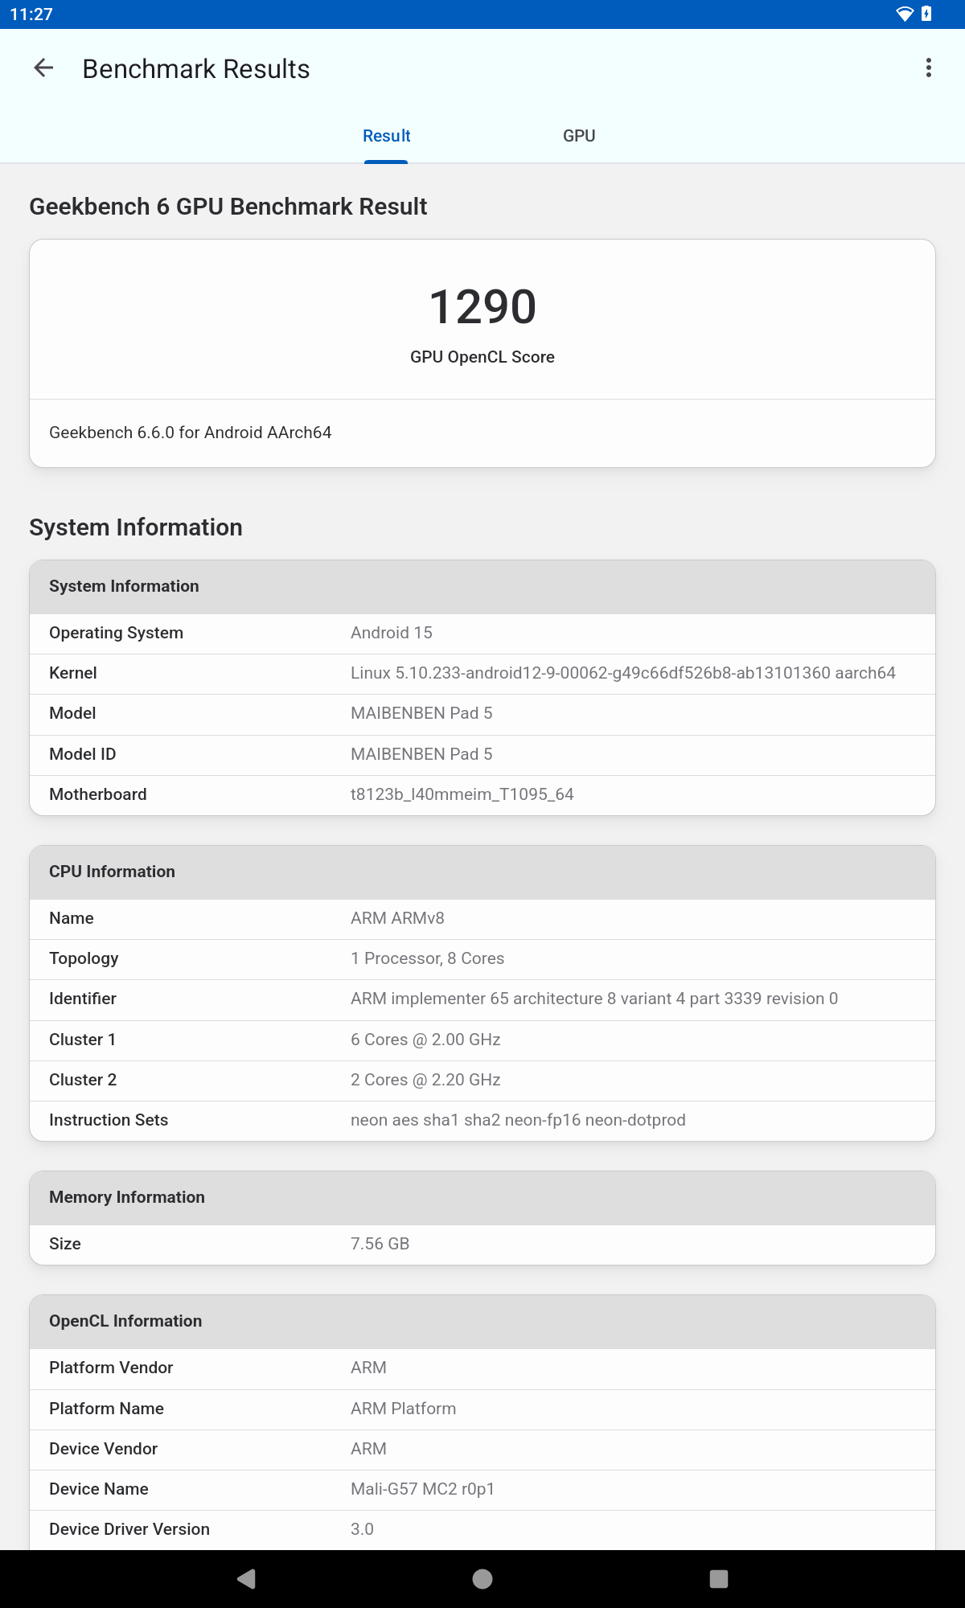Viewport: 965px width, 1608px height.
Task: Tap the back arrow icon
Action: pyautogui.click(x=43, y=68)
